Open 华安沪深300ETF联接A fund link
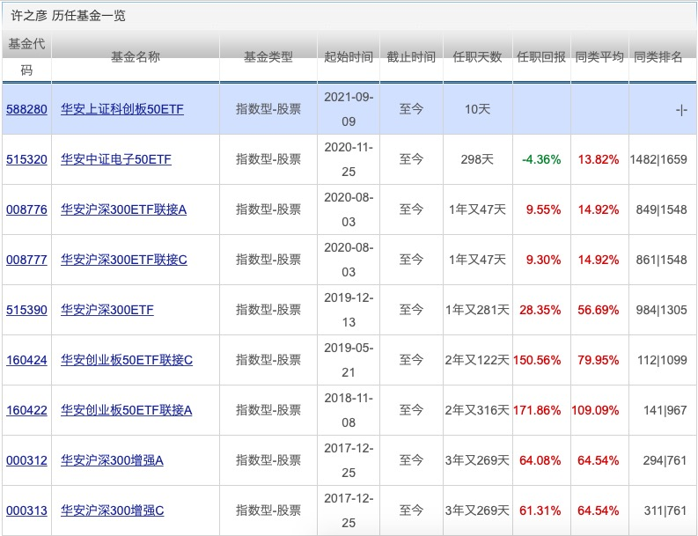Image resolution: width=698 pixels, height=536 pixels. [x=123, y=209]
